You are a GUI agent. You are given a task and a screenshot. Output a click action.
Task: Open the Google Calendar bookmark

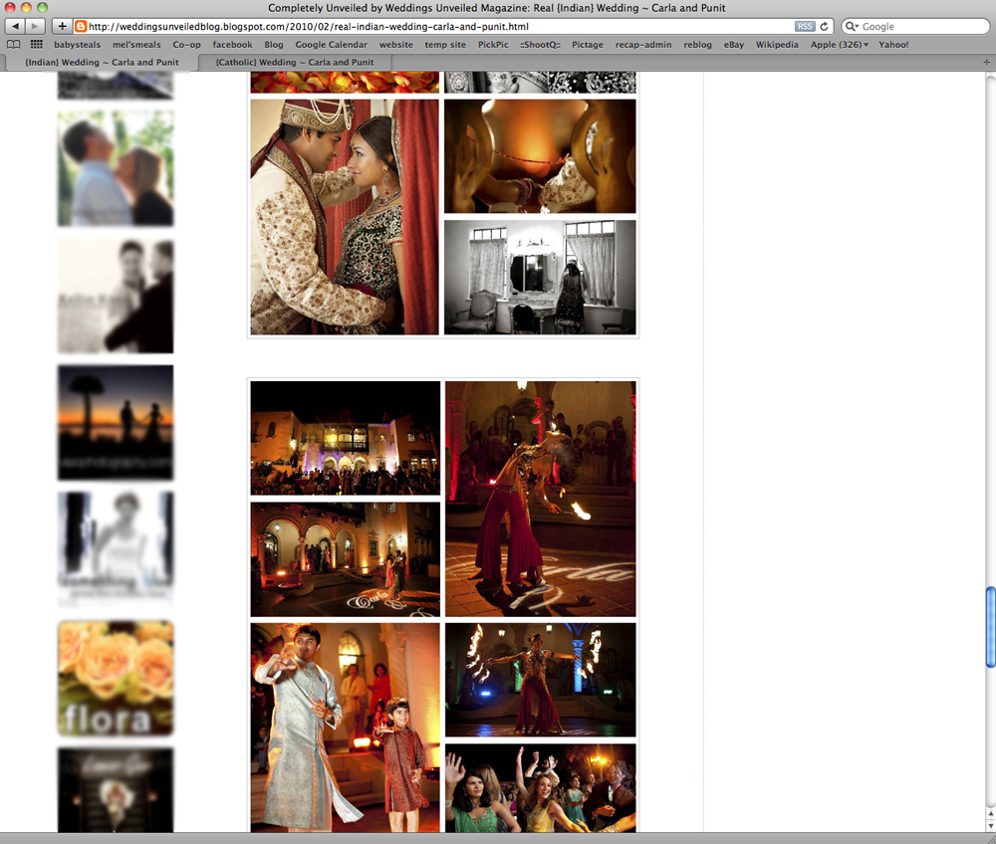331,45
